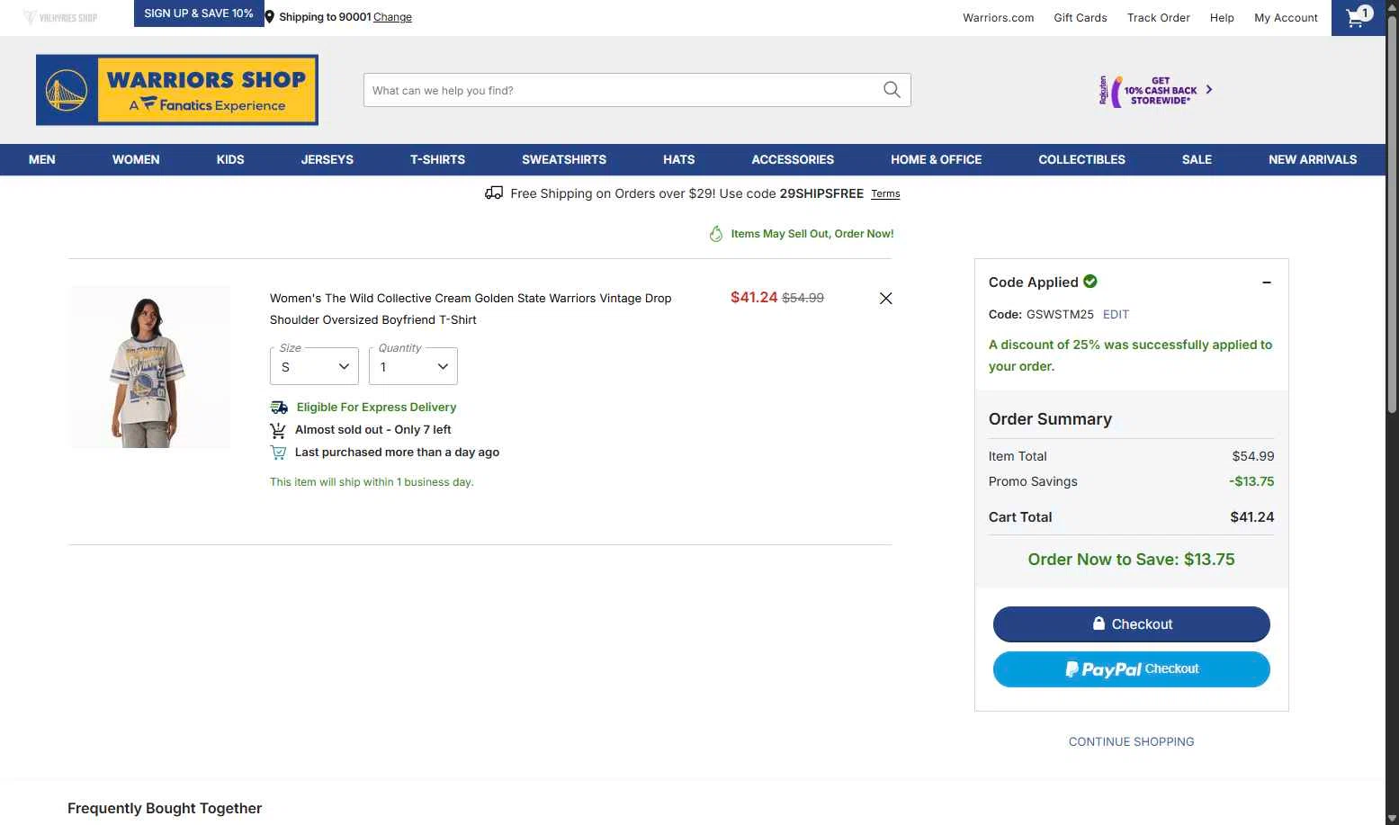Click Sign Up & Save 10% banner

[199, 13]
